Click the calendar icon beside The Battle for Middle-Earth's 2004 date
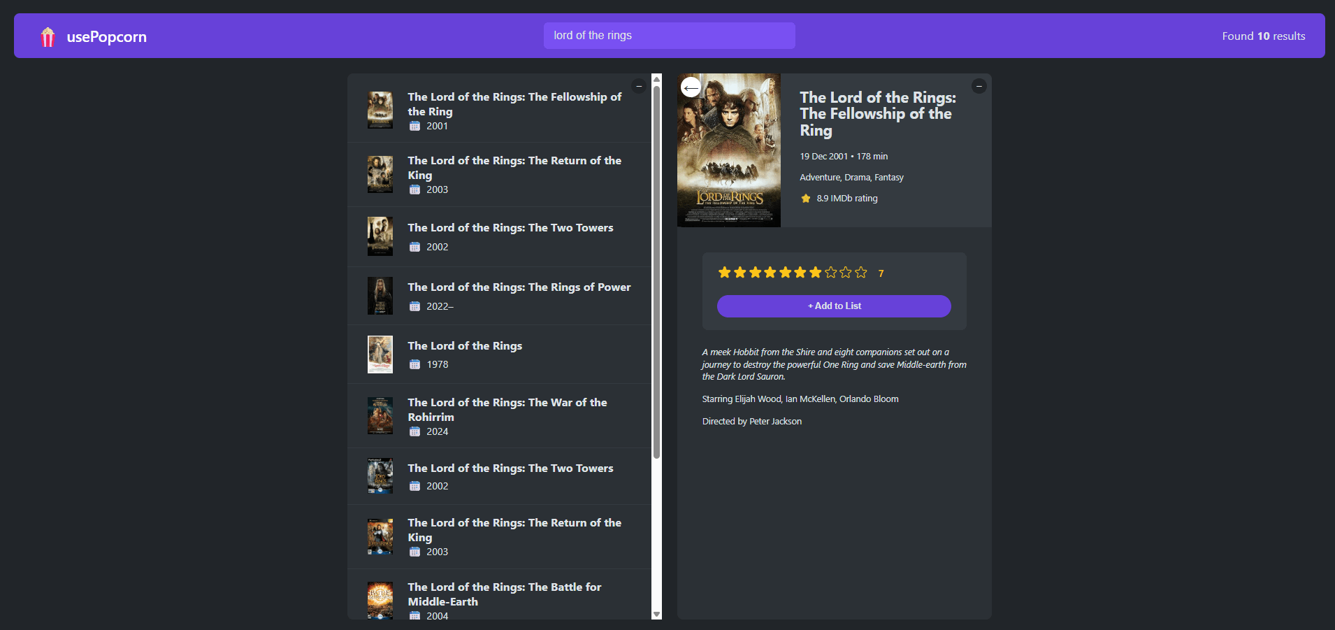Image resolution: width=1335 pixels, height=630 pixels. (x=414, y=615)
